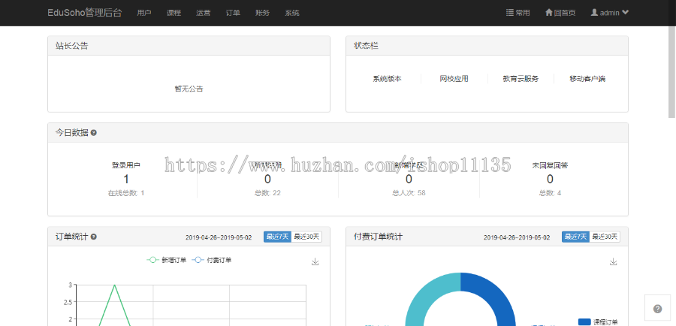Image resolution: width=676 pixels, height=326 pixels.
Task: Toggle the 课程订单 legend item
Action: 598,321
